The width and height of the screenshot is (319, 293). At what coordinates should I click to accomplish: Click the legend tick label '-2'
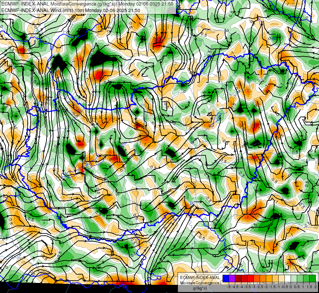(x=266, y=287)
